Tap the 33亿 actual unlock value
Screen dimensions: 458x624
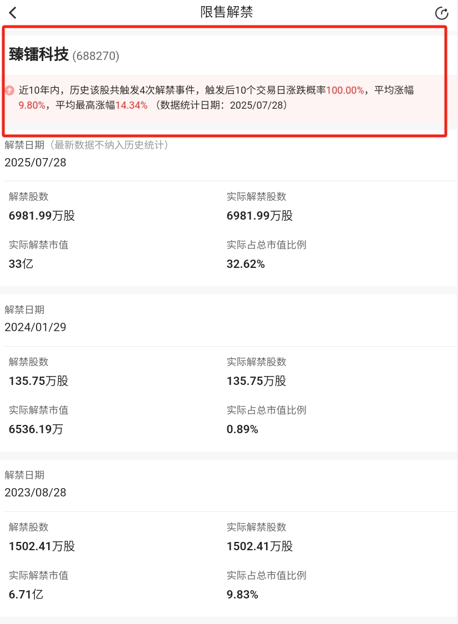coord(21,264)
